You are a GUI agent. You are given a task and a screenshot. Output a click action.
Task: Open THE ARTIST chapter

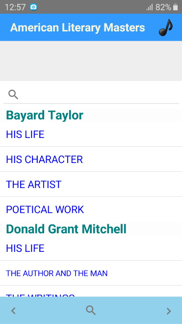91,184
